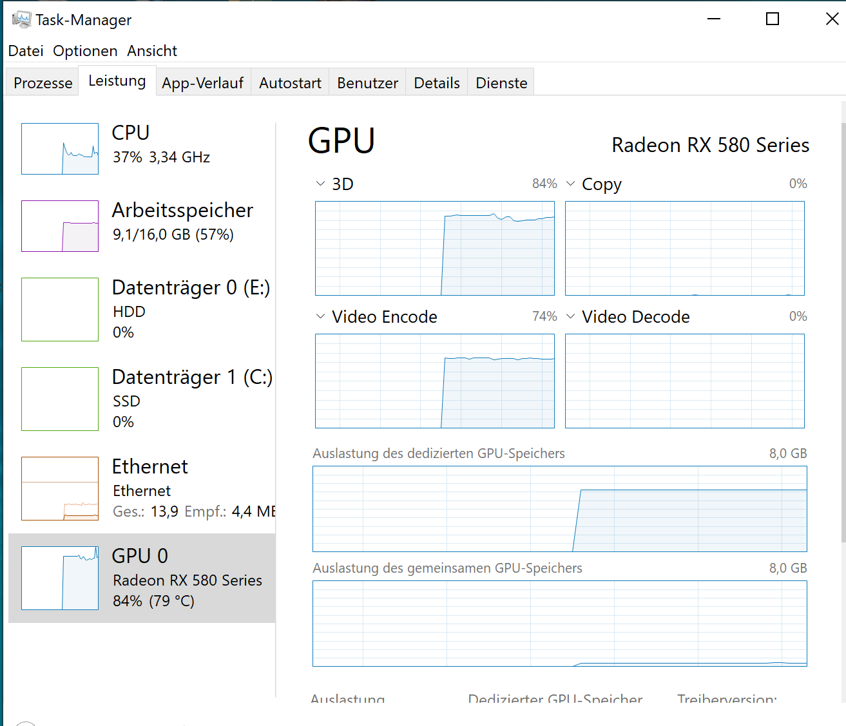Minimize the Task-Manager window

tap(714, 19)
